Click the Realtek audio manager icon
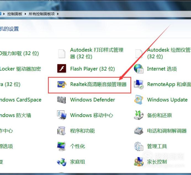The height and width of the screenshot is (175, 191). tap(62, 84)
